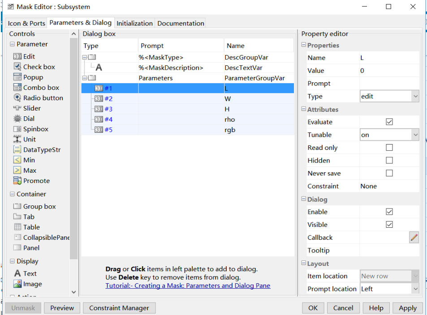Toggle the Evaluate checkbox
This screenshot has width=427, height=315.
point(389,122)
